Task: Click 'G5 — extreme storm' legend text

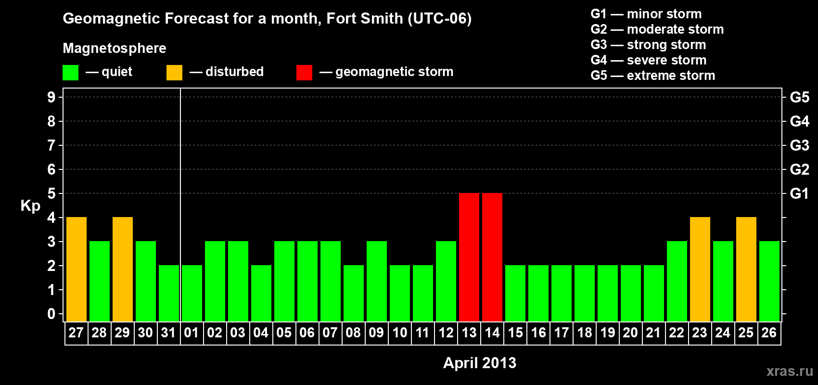Action: (653, 76)
